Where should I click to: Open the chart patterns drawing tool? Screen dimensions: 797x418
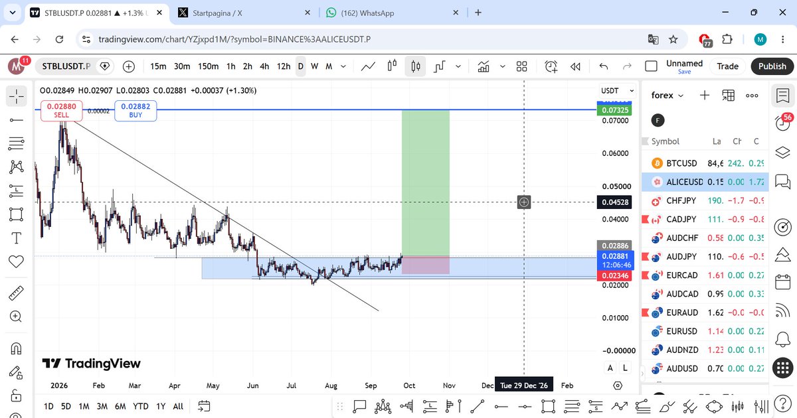click(x=17, y=167)
